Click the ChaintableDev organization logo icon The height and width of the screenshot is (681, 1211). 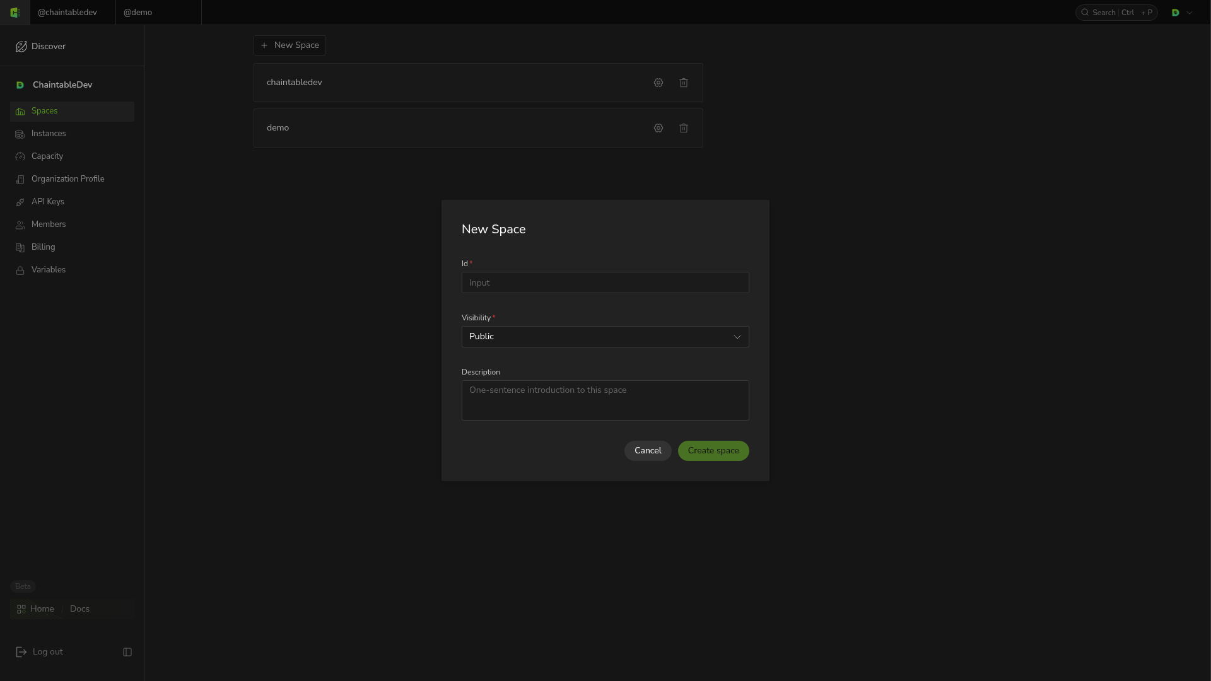(x=20, y=85)
